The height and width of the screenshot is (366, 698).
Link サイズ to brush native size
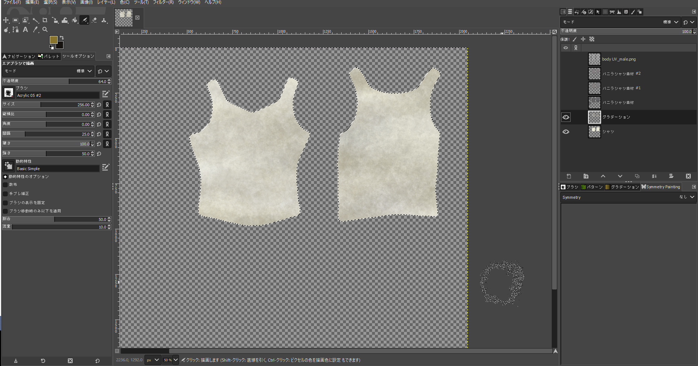tap(107, 105)
